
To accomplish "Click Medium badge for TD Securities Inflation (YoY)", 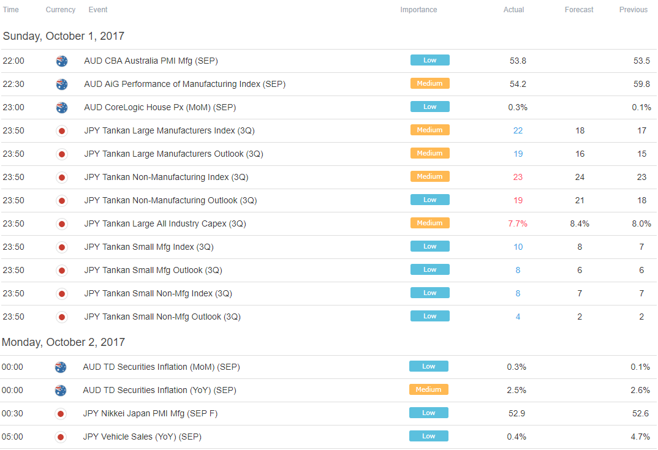I will (x=428, y=389).
